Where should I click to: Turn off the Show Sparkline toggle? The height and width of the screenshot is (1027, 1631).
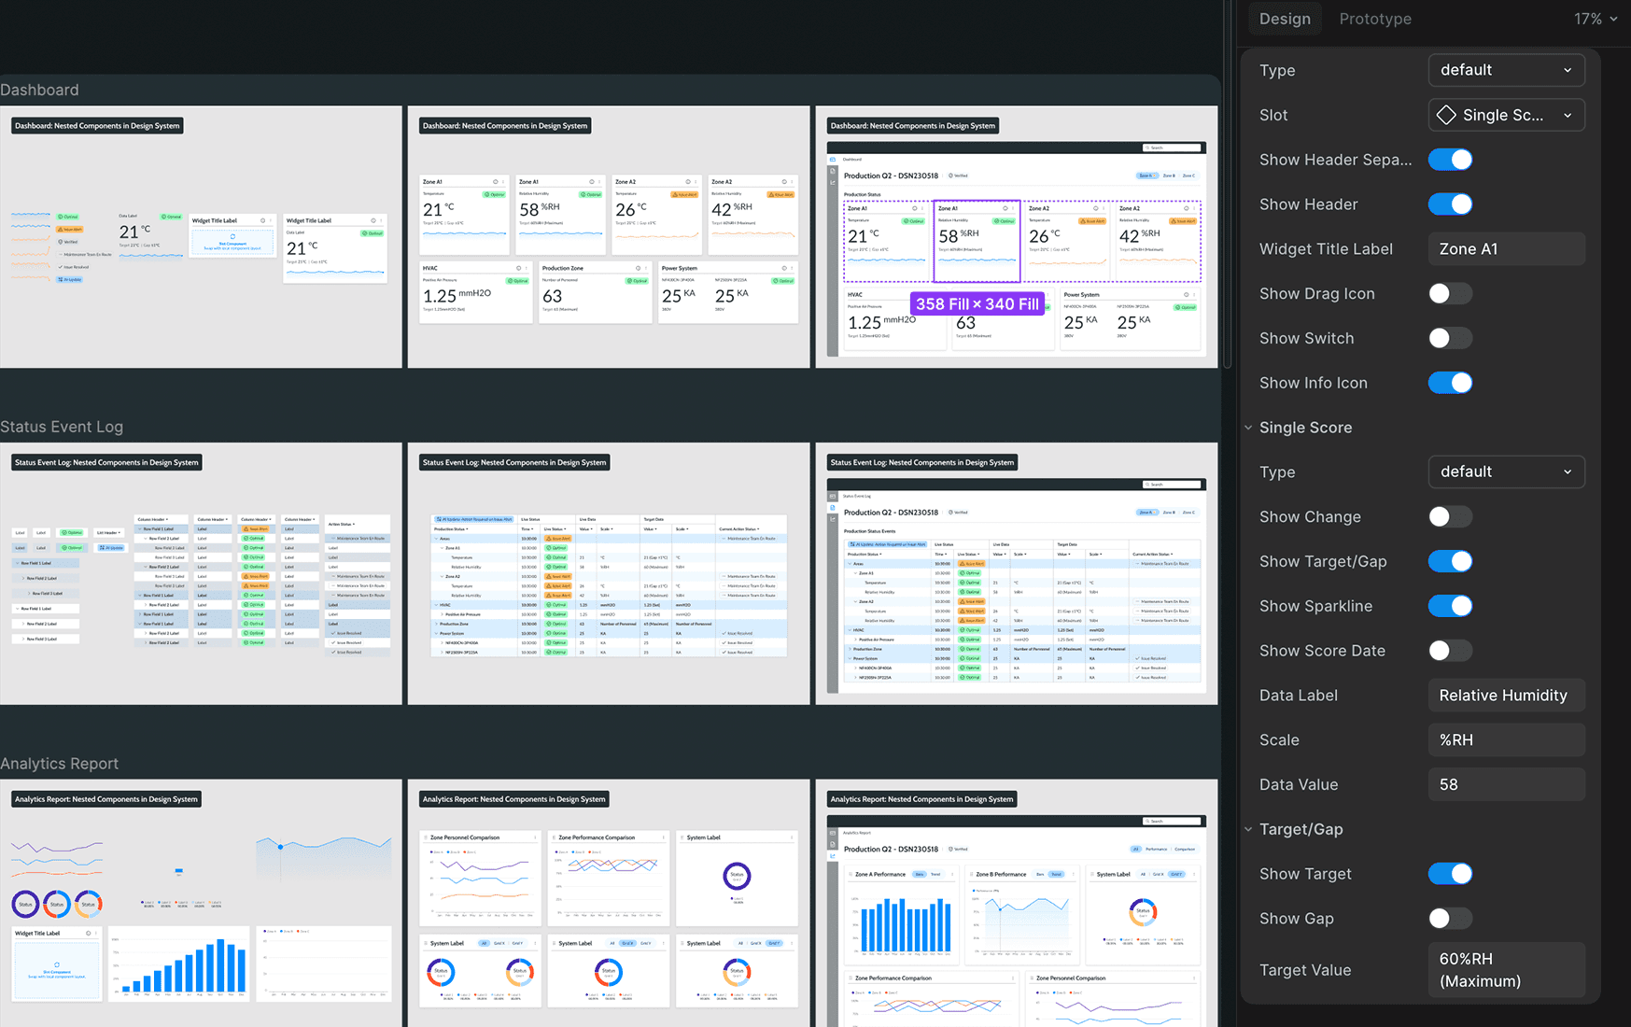(1450, 606)
